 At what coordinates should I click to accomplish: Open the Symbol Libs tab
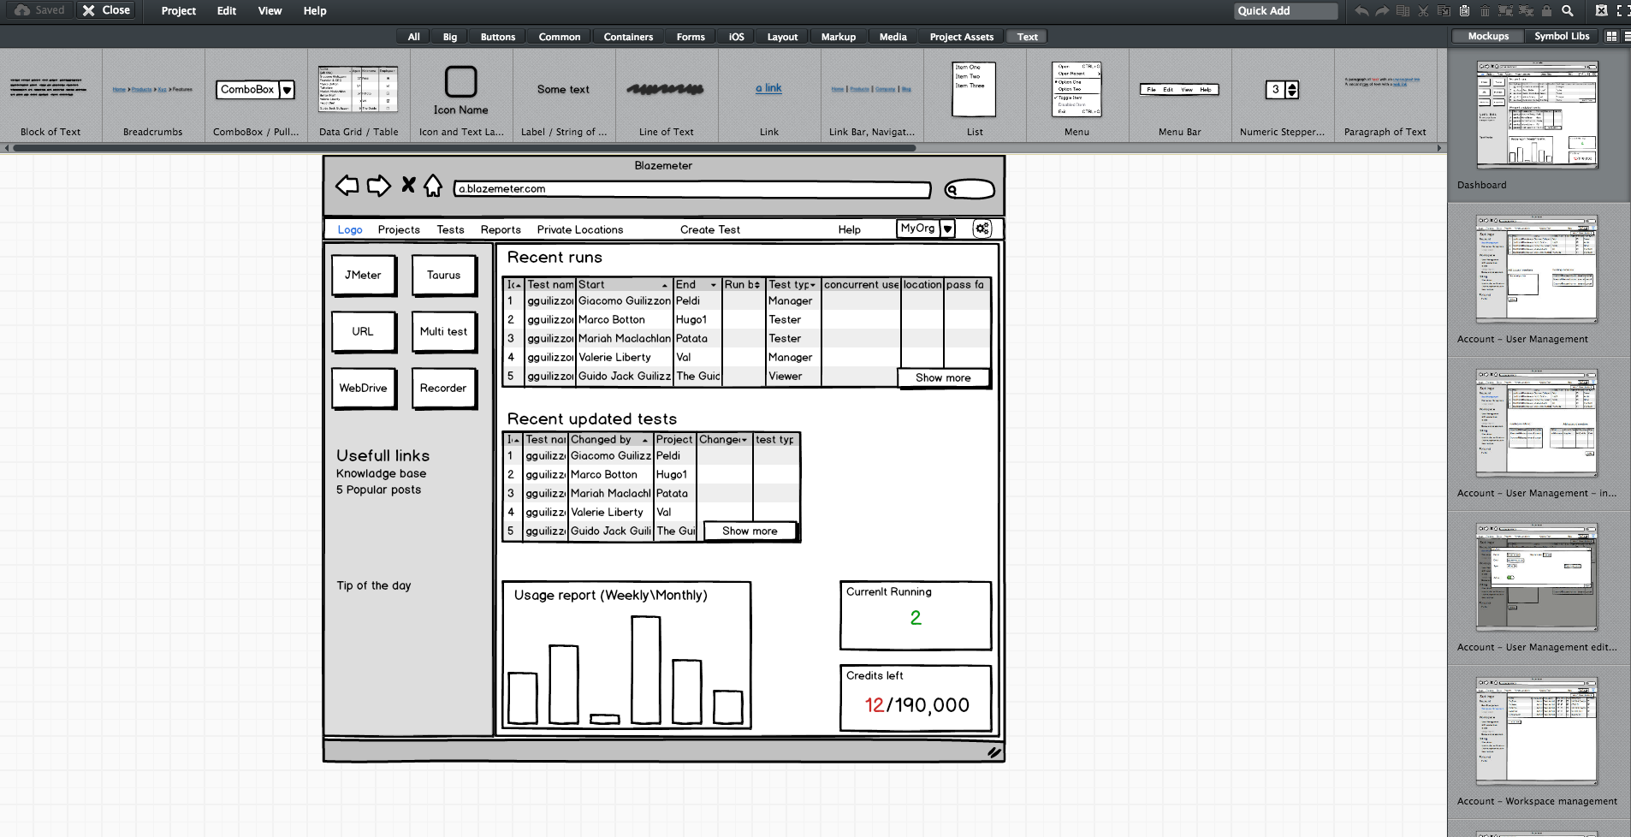pos(1562,36)
